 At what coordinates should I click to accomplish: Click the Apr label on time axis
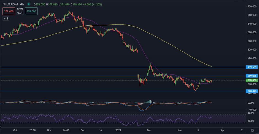pyautogui.click(x=222, y=130)
